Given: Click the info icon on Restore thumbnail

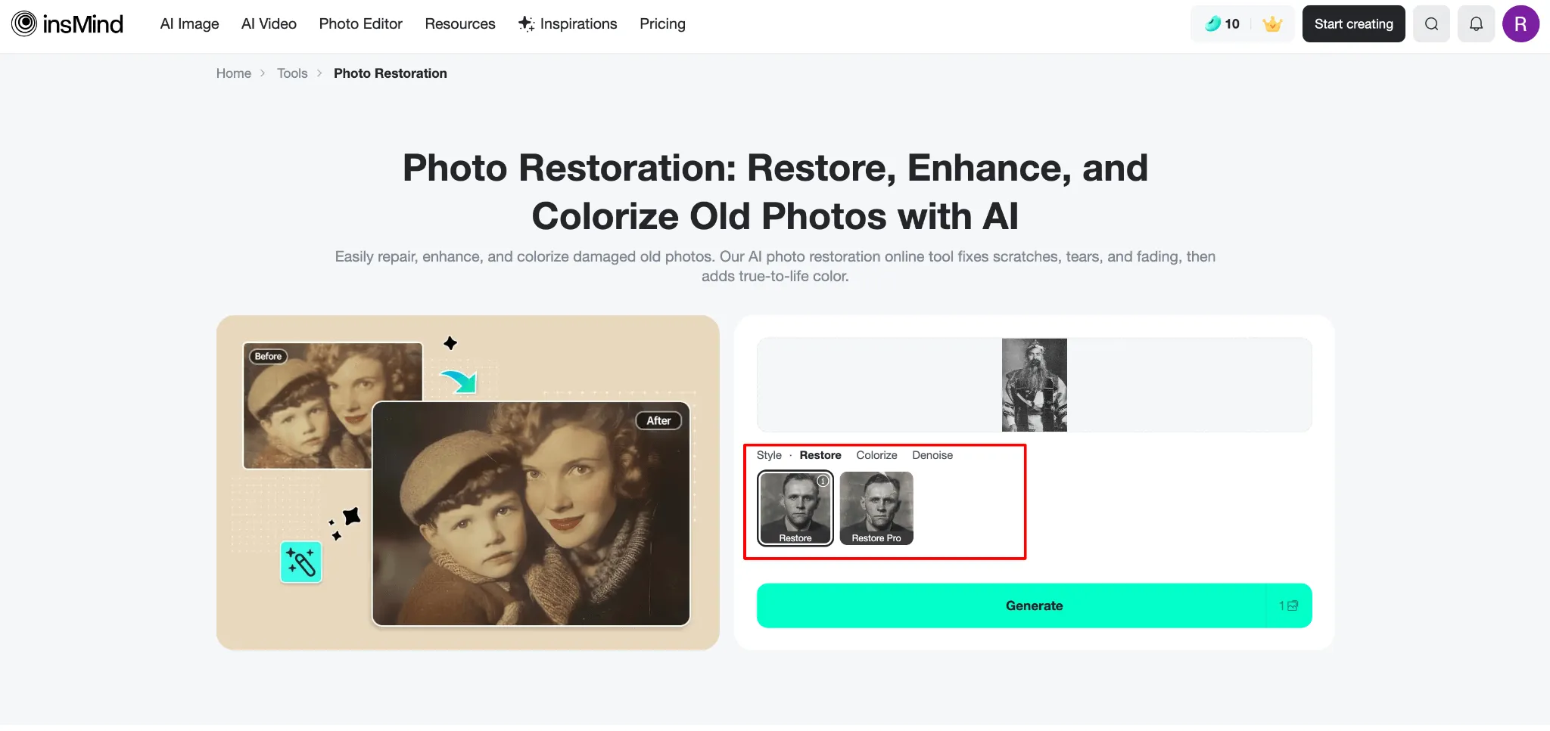Looking at the screenshot, I should [x=823, y=481].
